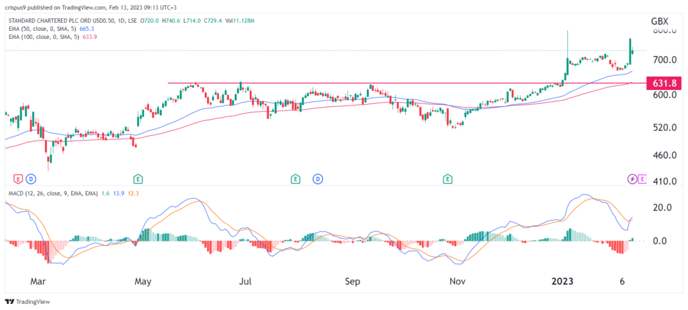
Task: Open the green E earnings marker before May
Action: [138, 179]
